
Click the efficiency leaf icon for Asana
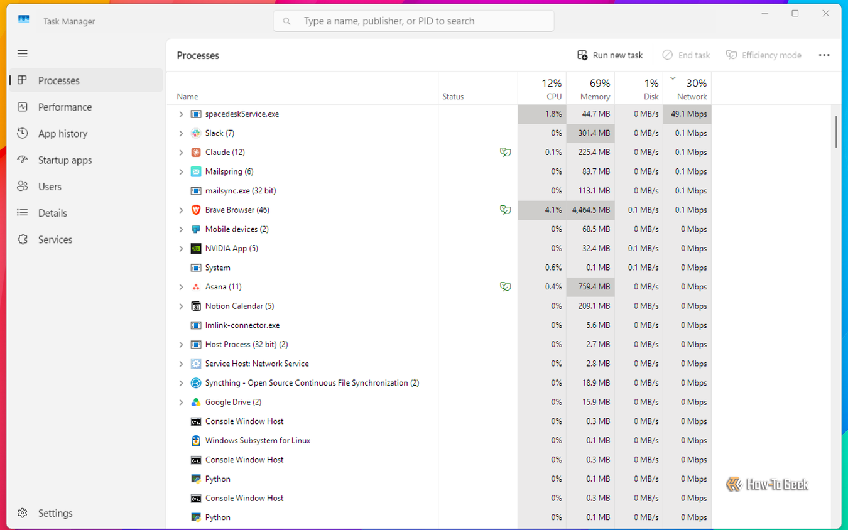point(505,287)
